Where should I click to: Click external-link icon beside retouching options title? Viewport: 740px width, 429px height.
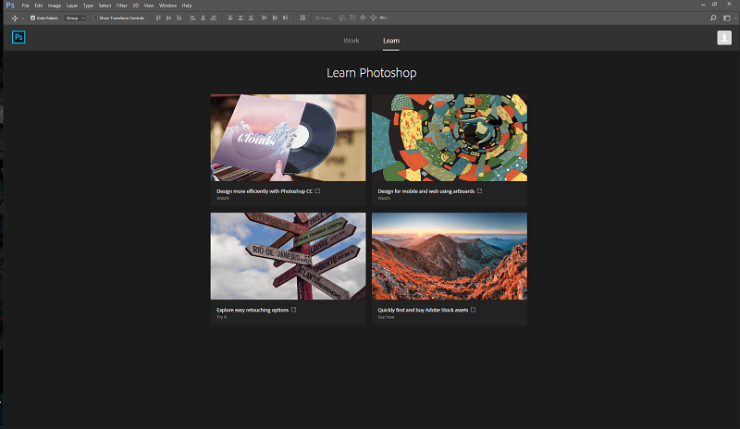293,310
